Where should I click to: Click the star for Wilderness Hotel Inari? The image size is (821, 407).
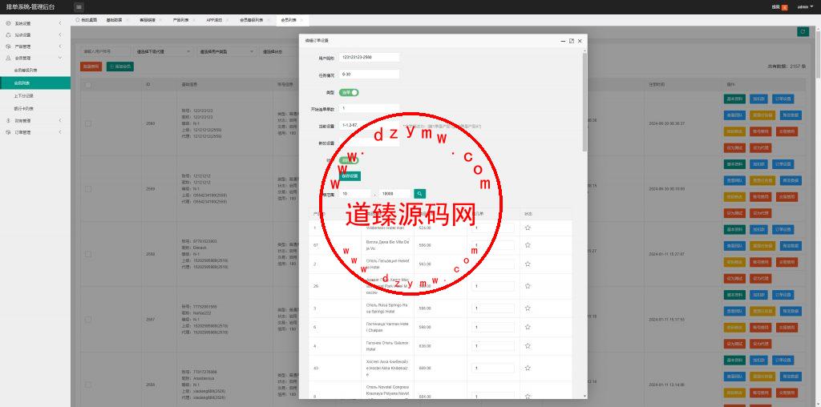click(x=528, y=228)
